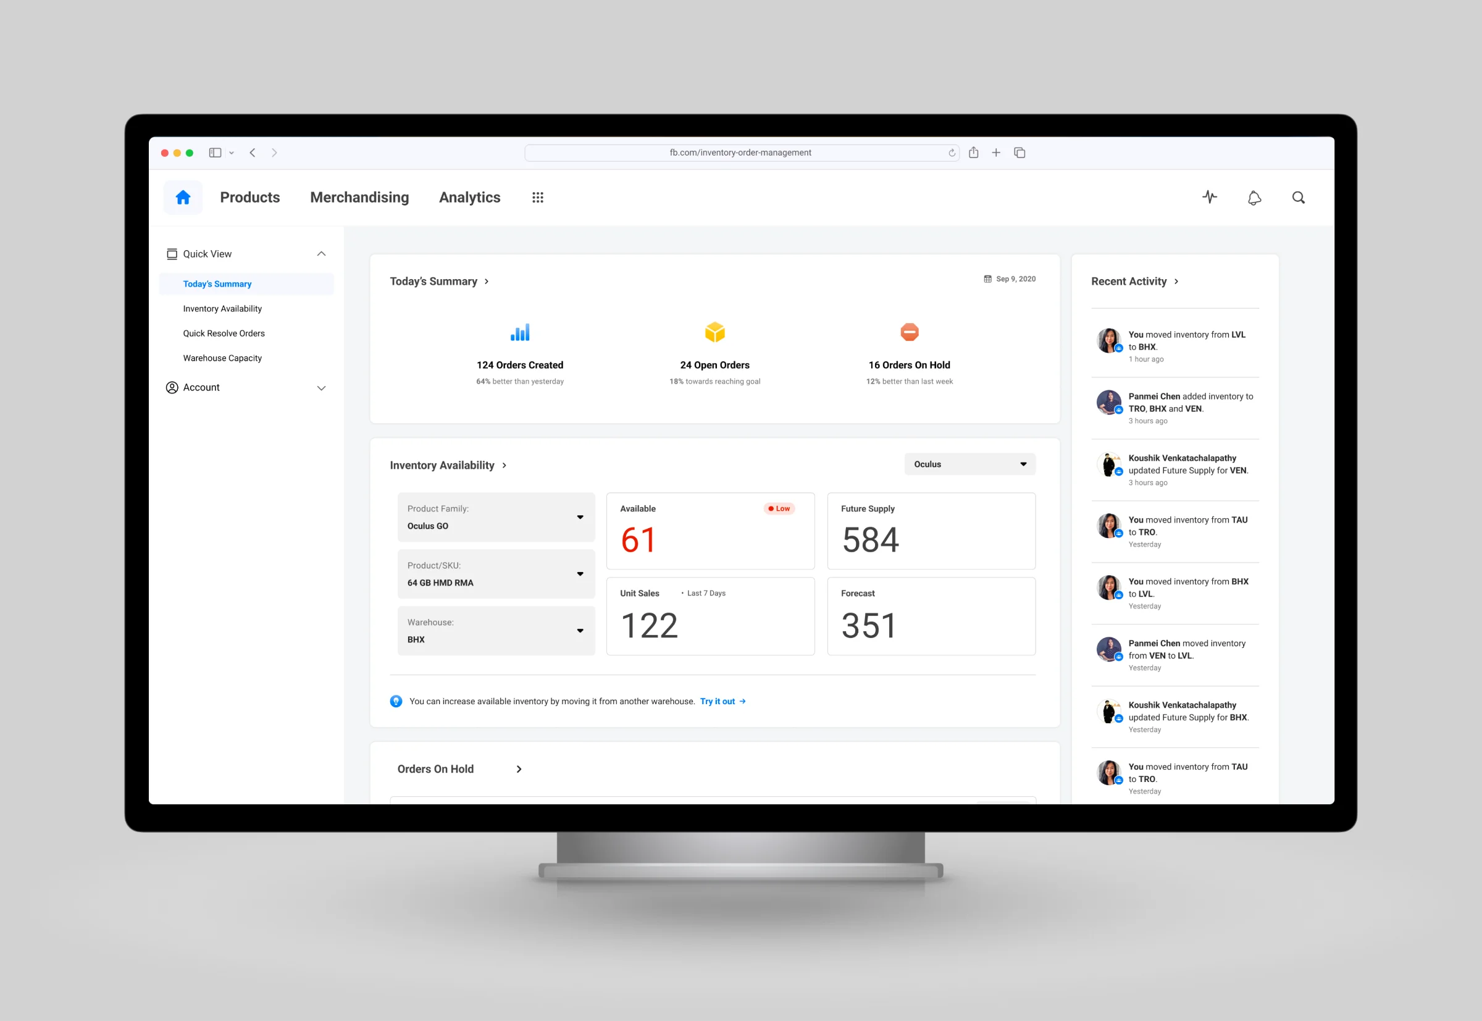1482x1021 pixels.
Task: Expand the Account section
Action: (x=321, y=388)
